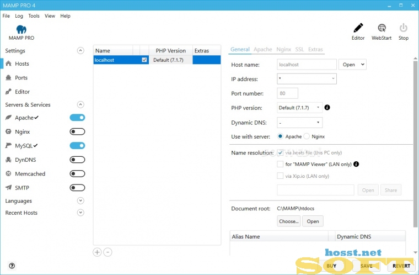Switch to the Apache tab
This screenshot has height=275, width=419.
(x=263, y=49)
